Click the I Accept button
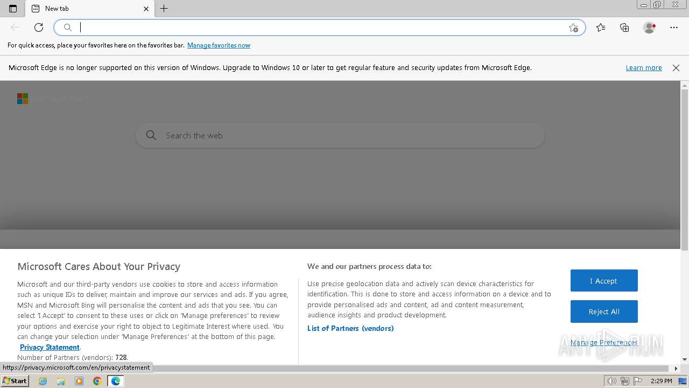 tap(604, 281)
